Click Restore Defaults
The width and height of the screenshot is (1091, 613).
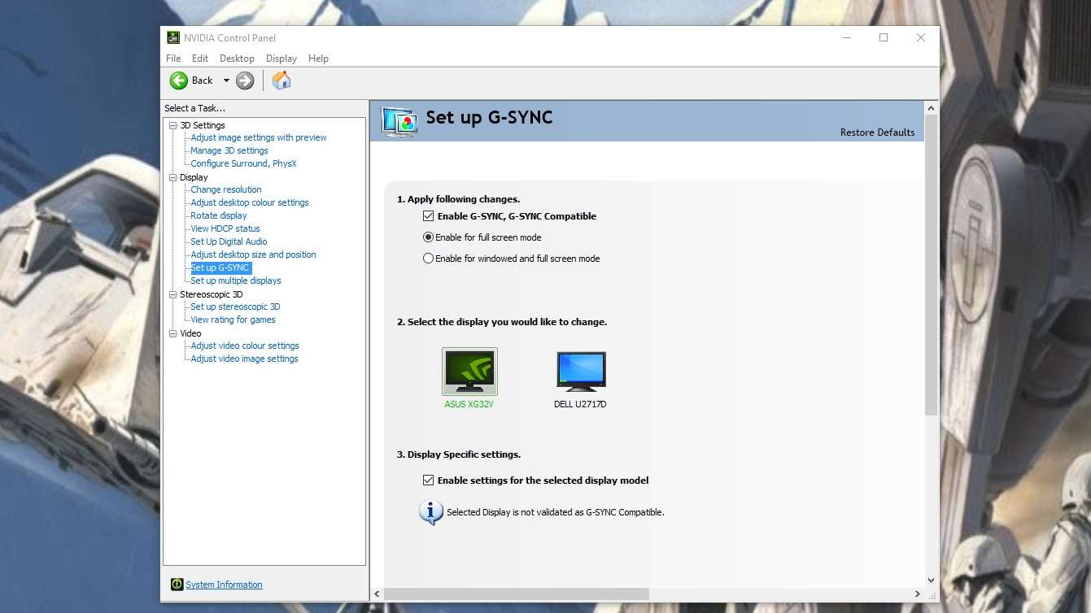[877, 133]
